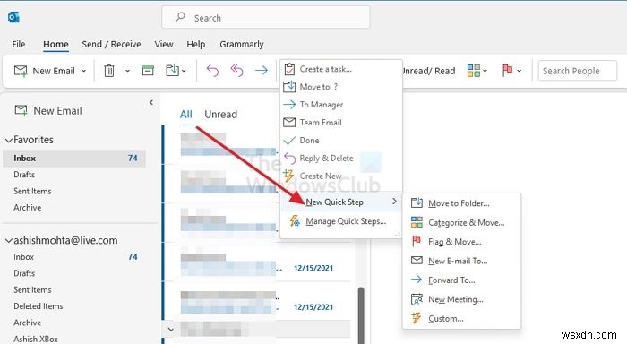Image resolution: width=627 pixels, height=344 pixels.
Task: Select Flag & Move... submenu item
Action: [x=461, y=242]
